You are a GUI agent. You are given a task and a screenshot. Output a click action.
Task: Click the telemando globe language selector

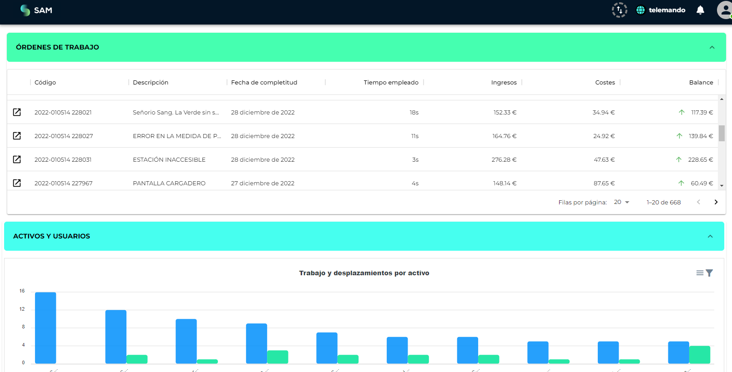click(641, 10)
